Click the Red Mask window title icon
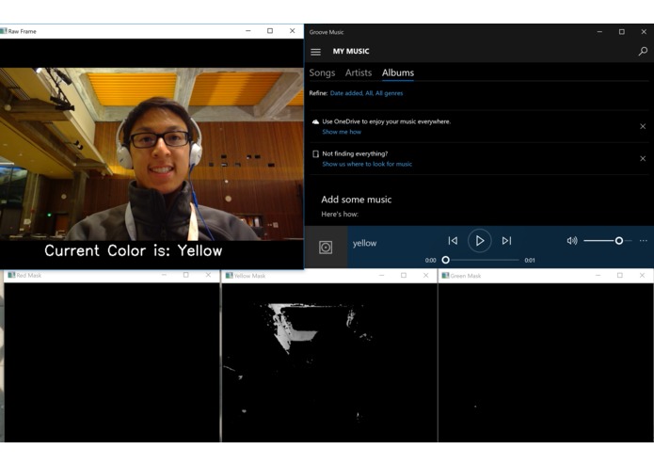Screen dimensions: 654x465 (x=11, y=275)
